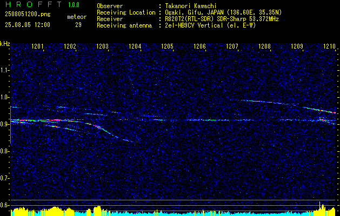Click the 0.8 kHz axis label
Screen dimensions: 340x216
pyautogui.click(x=4, y=151)
